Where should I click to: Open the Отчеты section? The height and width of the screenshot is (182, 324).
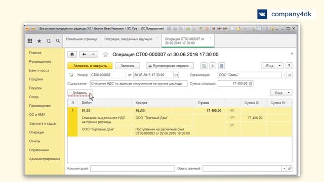click(34, 142)
